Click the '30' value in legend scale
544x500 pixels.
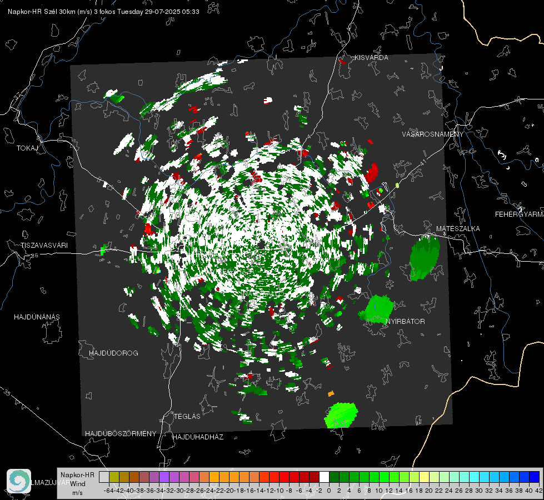pos(479,491)
